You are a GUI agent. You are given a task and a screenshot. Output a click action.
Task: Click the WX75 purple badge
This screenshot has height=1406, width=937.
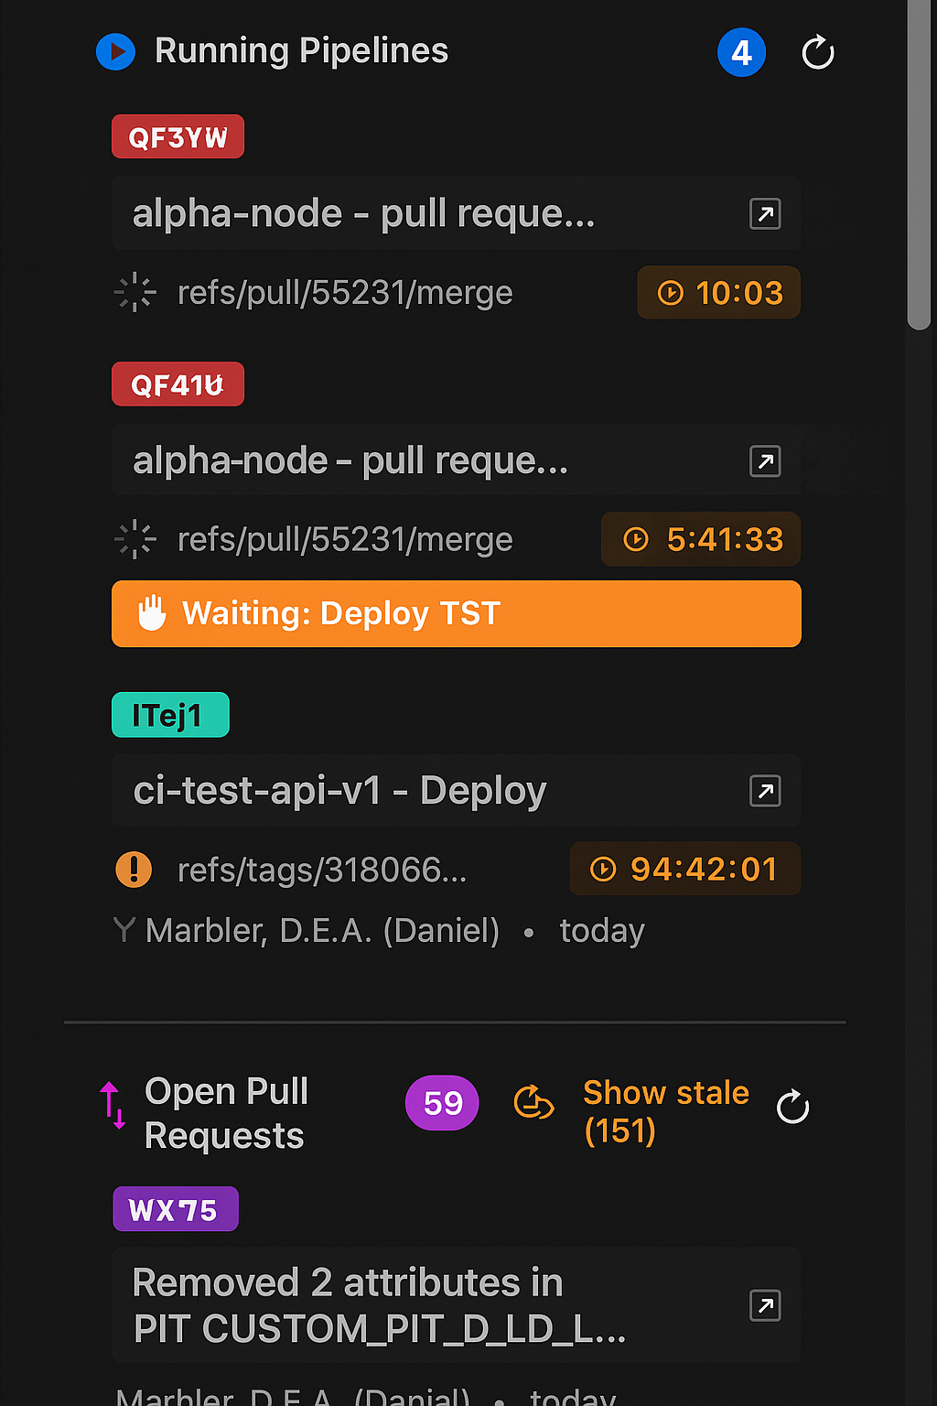175,1209
